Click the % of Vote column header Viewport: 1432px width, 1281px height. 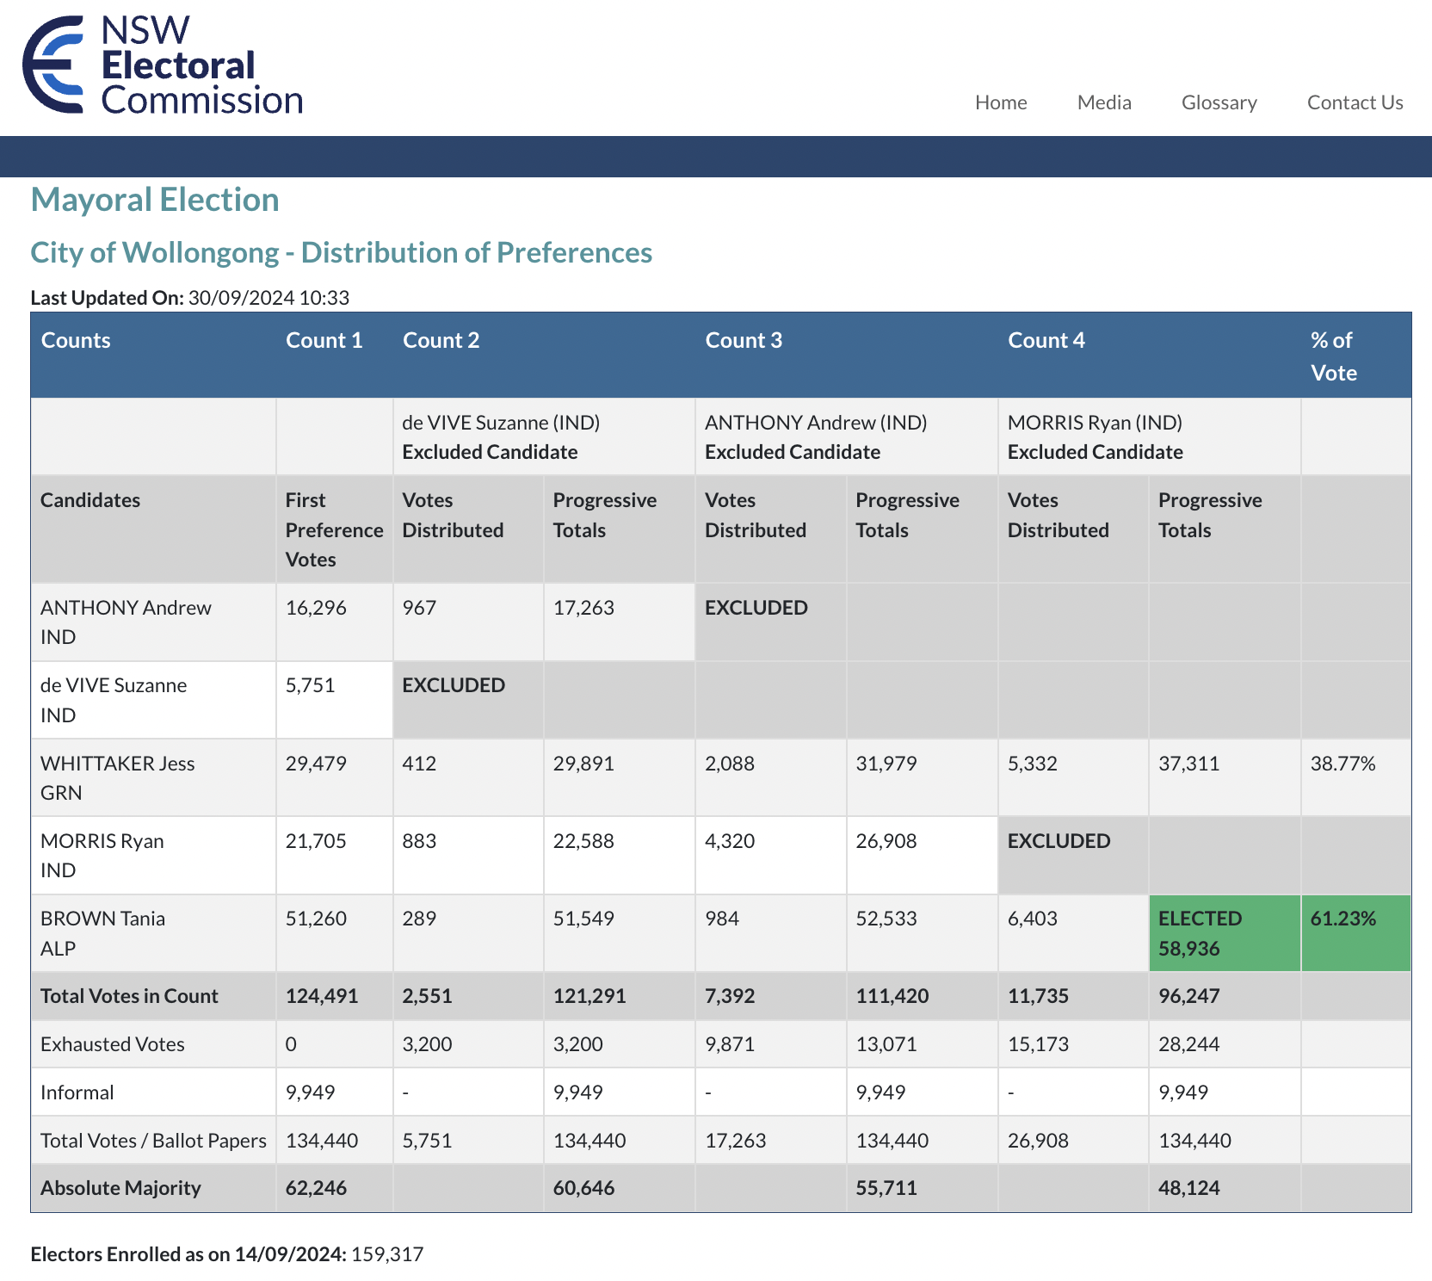point(1333,356)
